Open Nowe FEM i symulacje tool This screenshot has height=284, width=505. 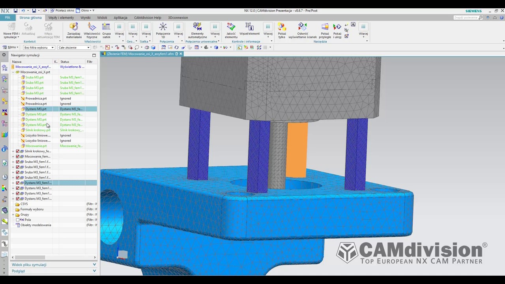point(11,30)
